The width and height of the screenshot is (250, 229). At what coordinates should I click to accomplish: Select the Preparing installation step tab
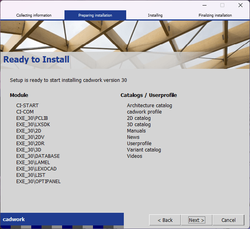[x=95, y=15]
